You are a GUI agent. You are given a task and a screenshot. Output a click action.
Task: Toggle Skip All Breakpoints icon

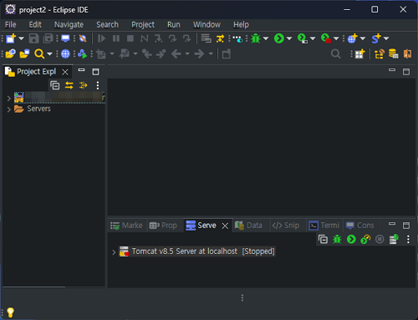(x=83, y=38)
